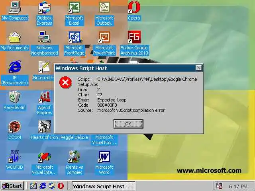255x191 pixels.
Task: Click the red error icon in the dialog
Action: point(65,82)
